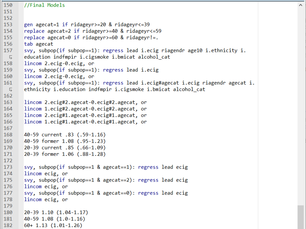Click the replace keyword on line 154
This screenshot has width=306, height=229.
click(34, 31)
